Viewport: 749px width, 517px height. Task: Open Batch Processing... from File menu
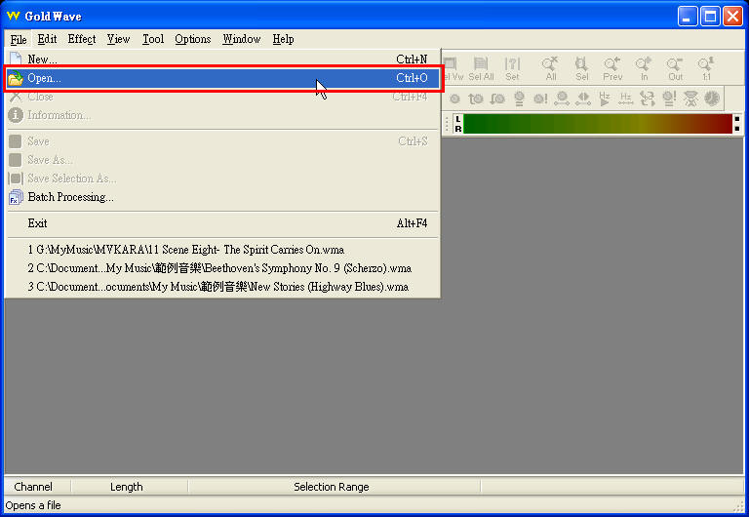70,197
